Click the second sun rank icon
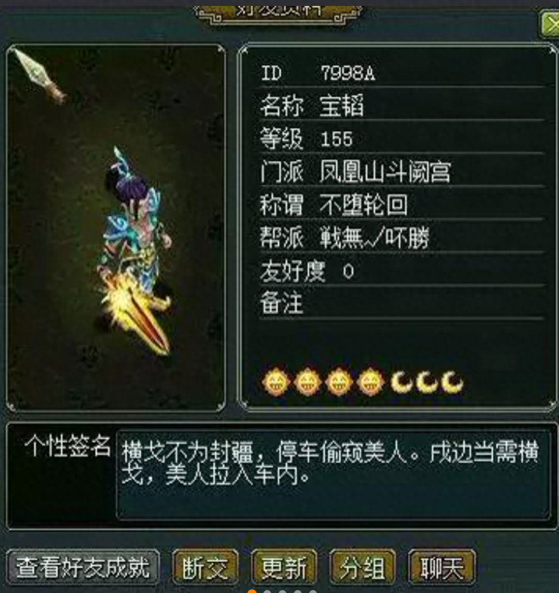 308,382
